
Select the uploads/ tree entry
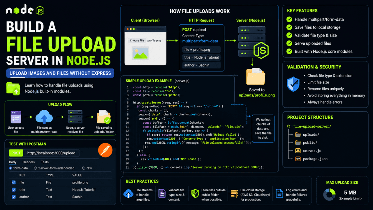[311, 135]
